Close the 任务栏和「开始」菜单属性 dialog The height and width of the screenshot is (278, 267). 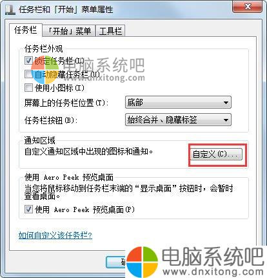(x=247, y=6)
